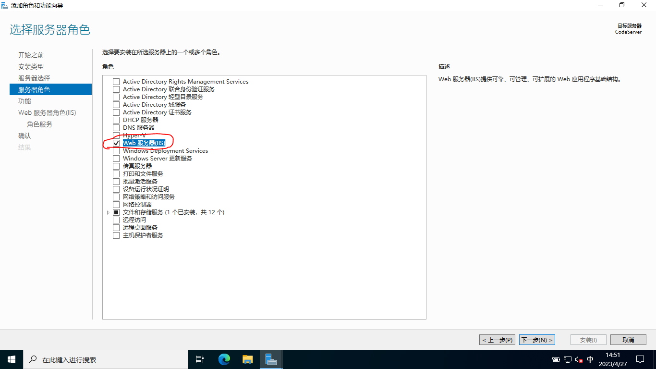Screen dimensions: 656x369
Task: Launch Microsoft Edge from the taskbar
Action: click(224, 359)
